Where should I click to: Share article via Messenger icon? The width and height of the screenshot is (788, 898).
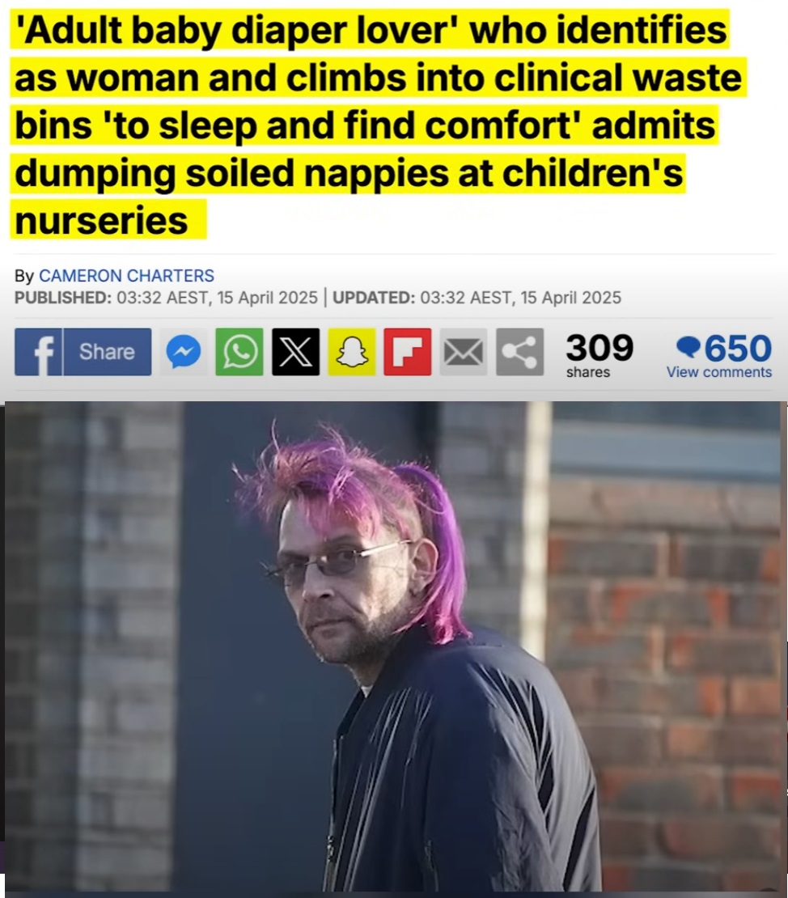tap(184, 352)
